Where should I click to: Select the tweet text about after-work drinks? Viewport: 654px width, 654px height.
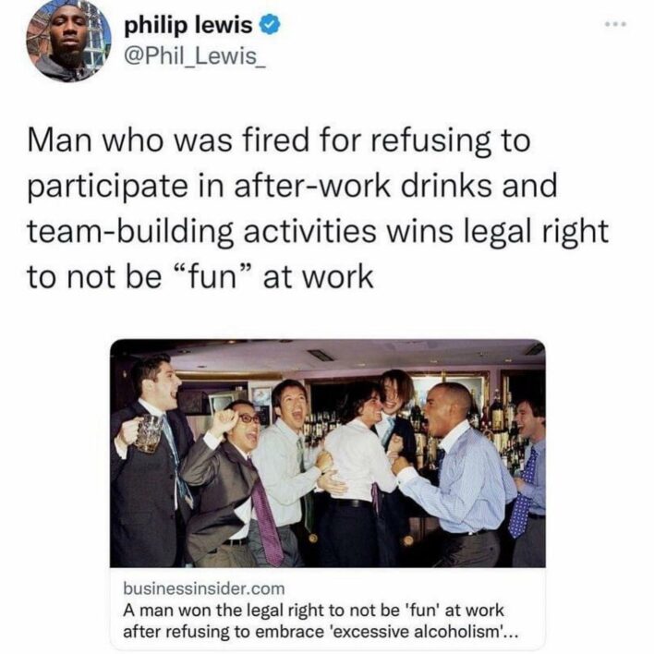pos(318,209)
